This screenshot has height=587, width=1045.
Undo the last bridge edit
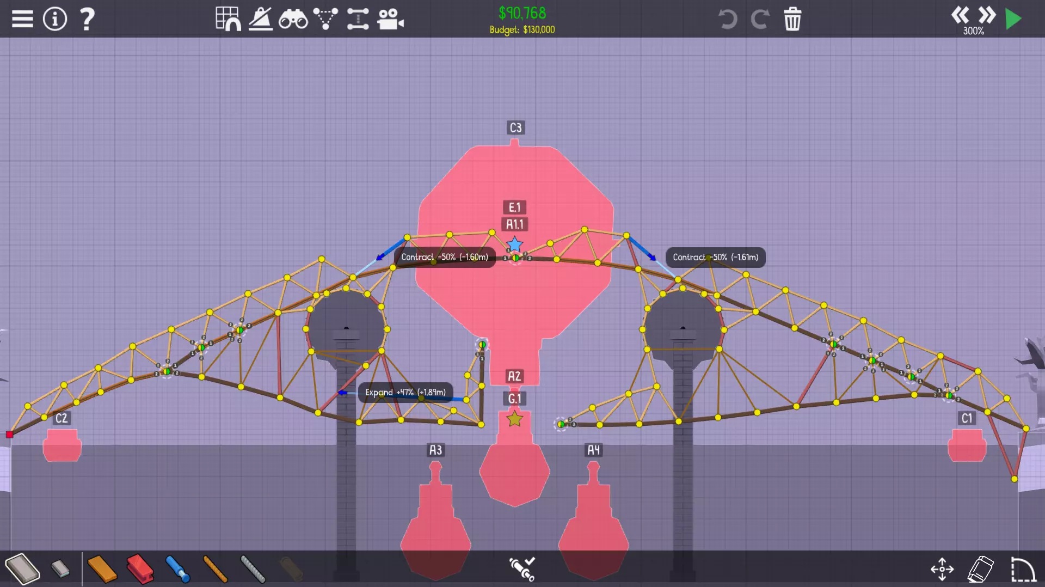point(728,19)
